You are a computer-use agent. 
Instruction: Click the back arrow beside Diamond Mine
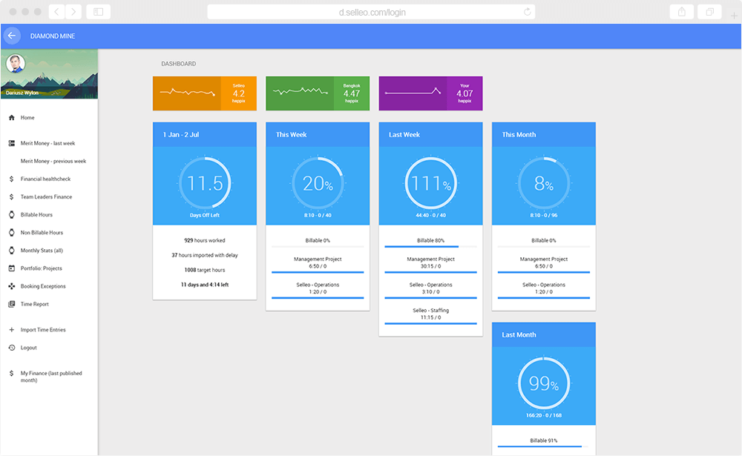tap(12, 36)
